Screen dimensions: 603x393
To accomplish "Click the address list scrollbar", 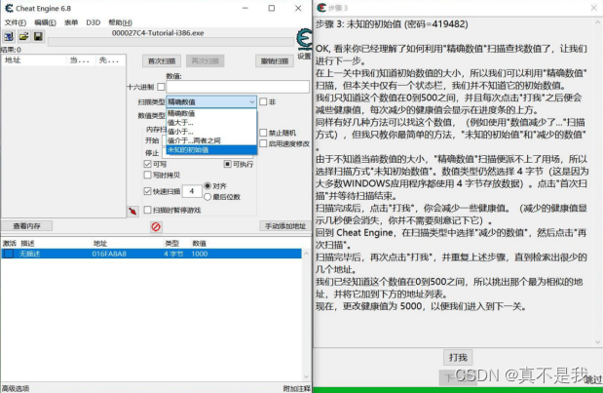I will tap(306, 314).
